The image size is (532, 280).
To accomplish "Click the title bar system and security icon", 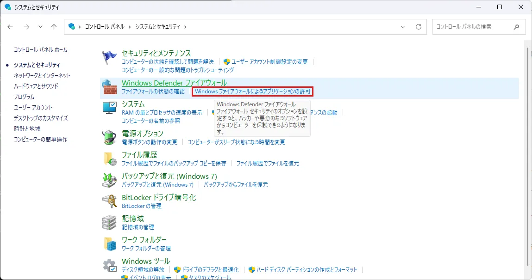I will tap(7, 7).
